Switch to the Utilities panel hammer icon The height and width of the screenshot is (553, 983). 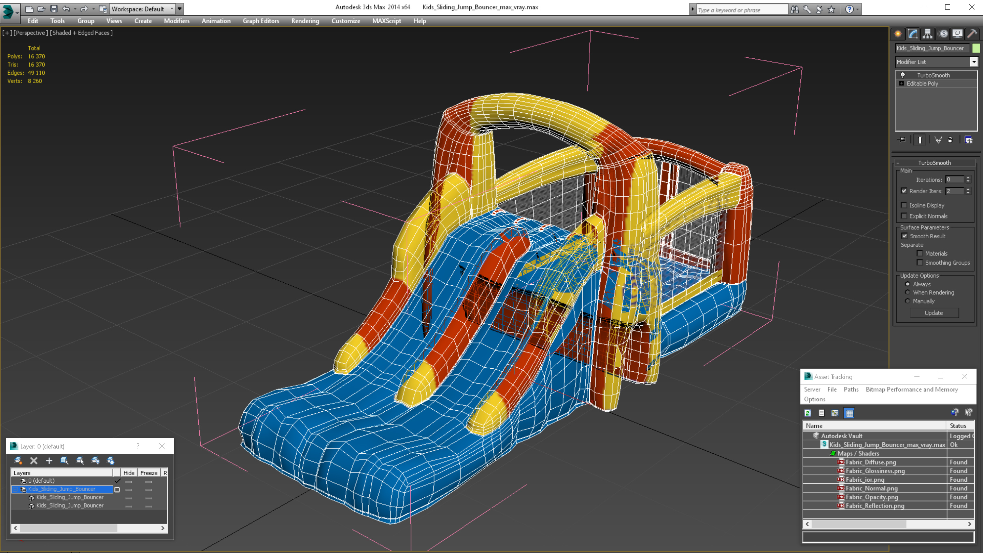tap(972, 34)
